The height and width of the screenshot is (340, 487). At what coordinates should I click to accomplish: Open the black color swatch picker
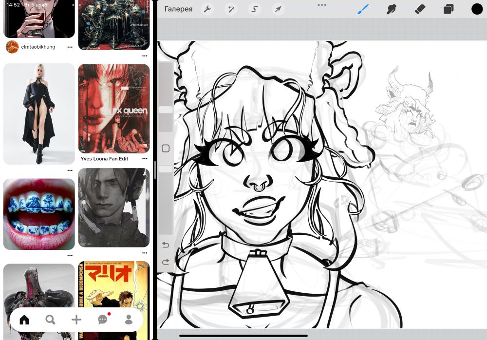tap(477, 9)
